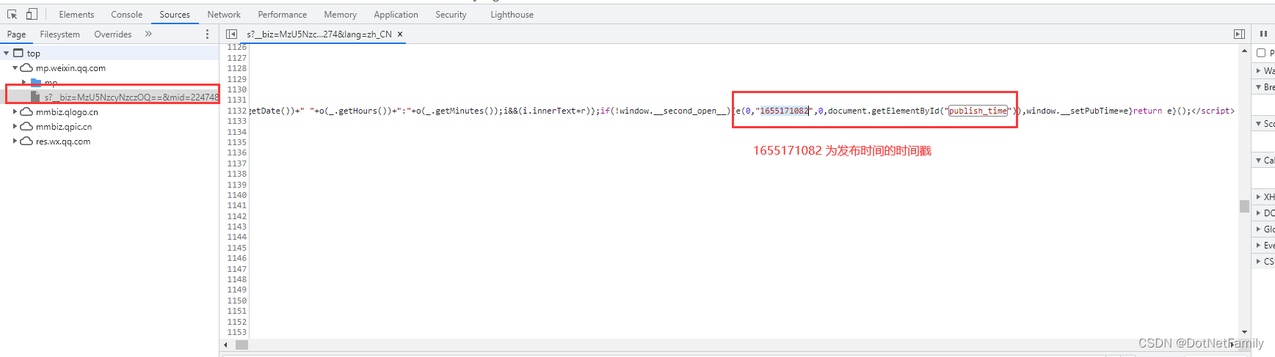Toggle the device toolbar icon
1275x357 pixels.
click(32, 14)
